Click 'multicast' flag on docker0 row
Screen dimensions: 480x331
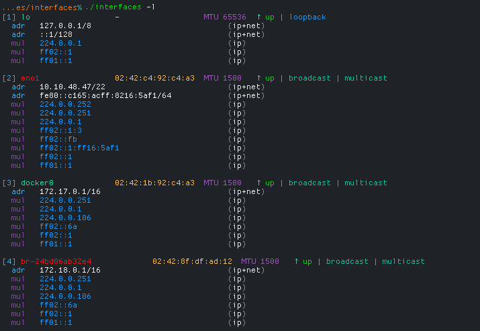[x=366, y=183]
